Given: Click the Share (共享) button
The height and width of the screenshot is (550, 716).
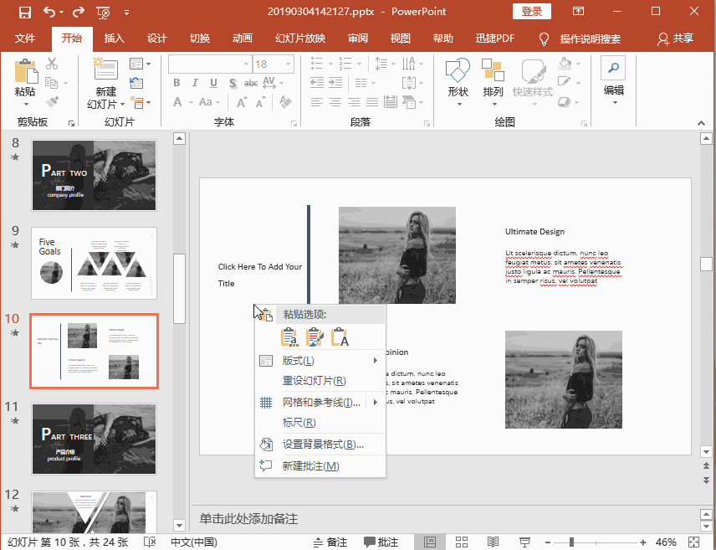Looking at the screenshot, I should coord(676,39).
